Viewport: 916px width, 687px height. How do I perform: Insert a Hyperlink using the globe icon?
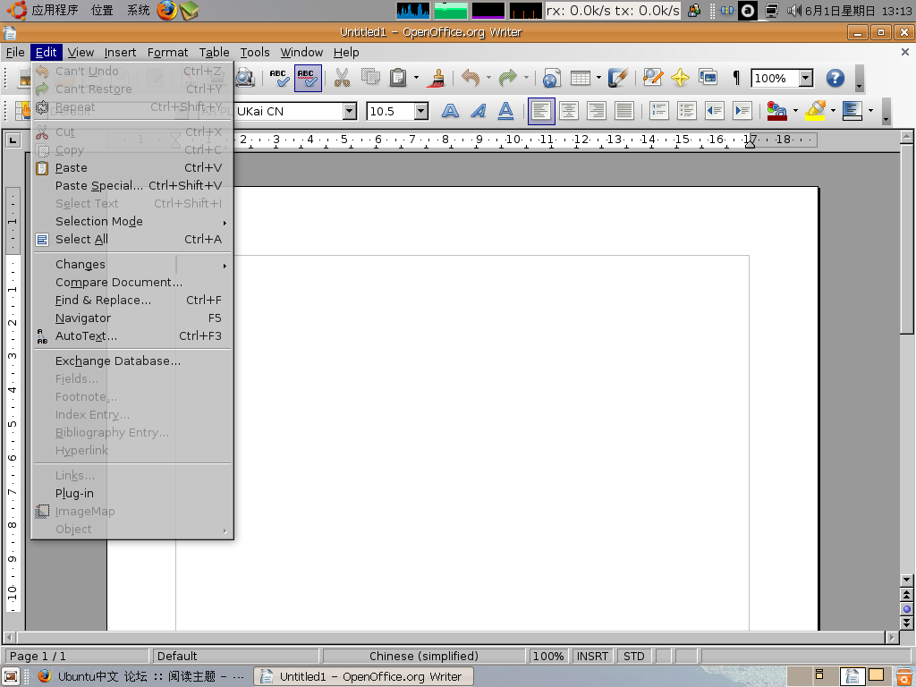[551, 79]
